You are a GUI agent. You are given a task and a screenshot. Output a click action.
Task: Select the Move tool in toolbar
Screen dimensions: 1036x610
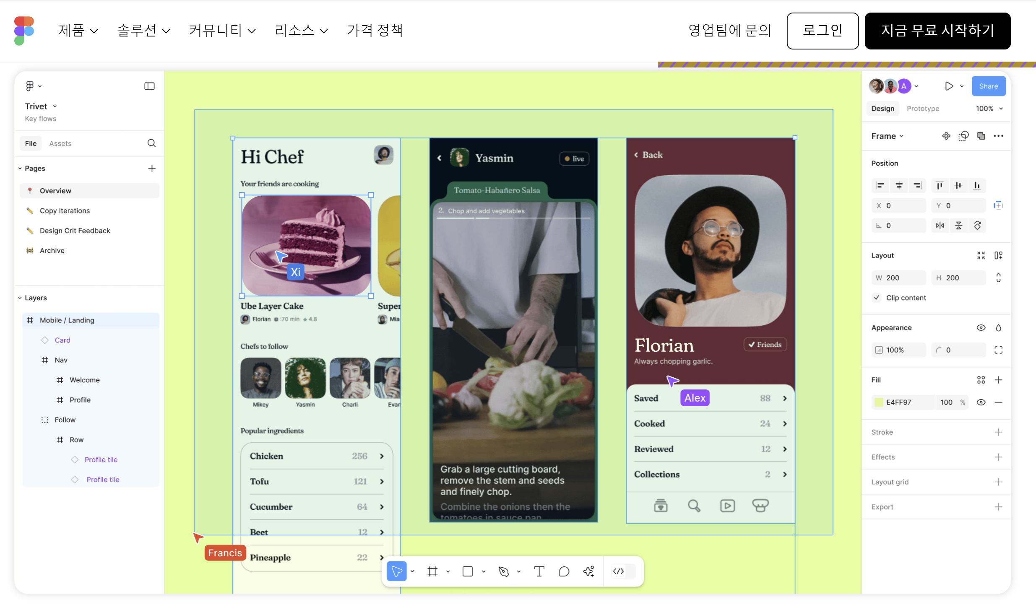(x=396, y=571)
